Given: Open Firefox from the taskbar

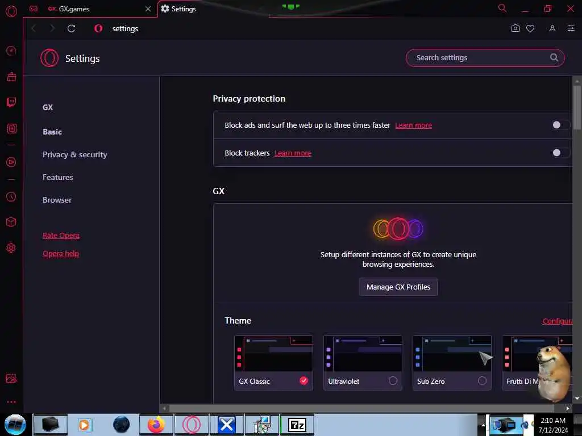Looking at the screenshot, I should tap(156, 425).
